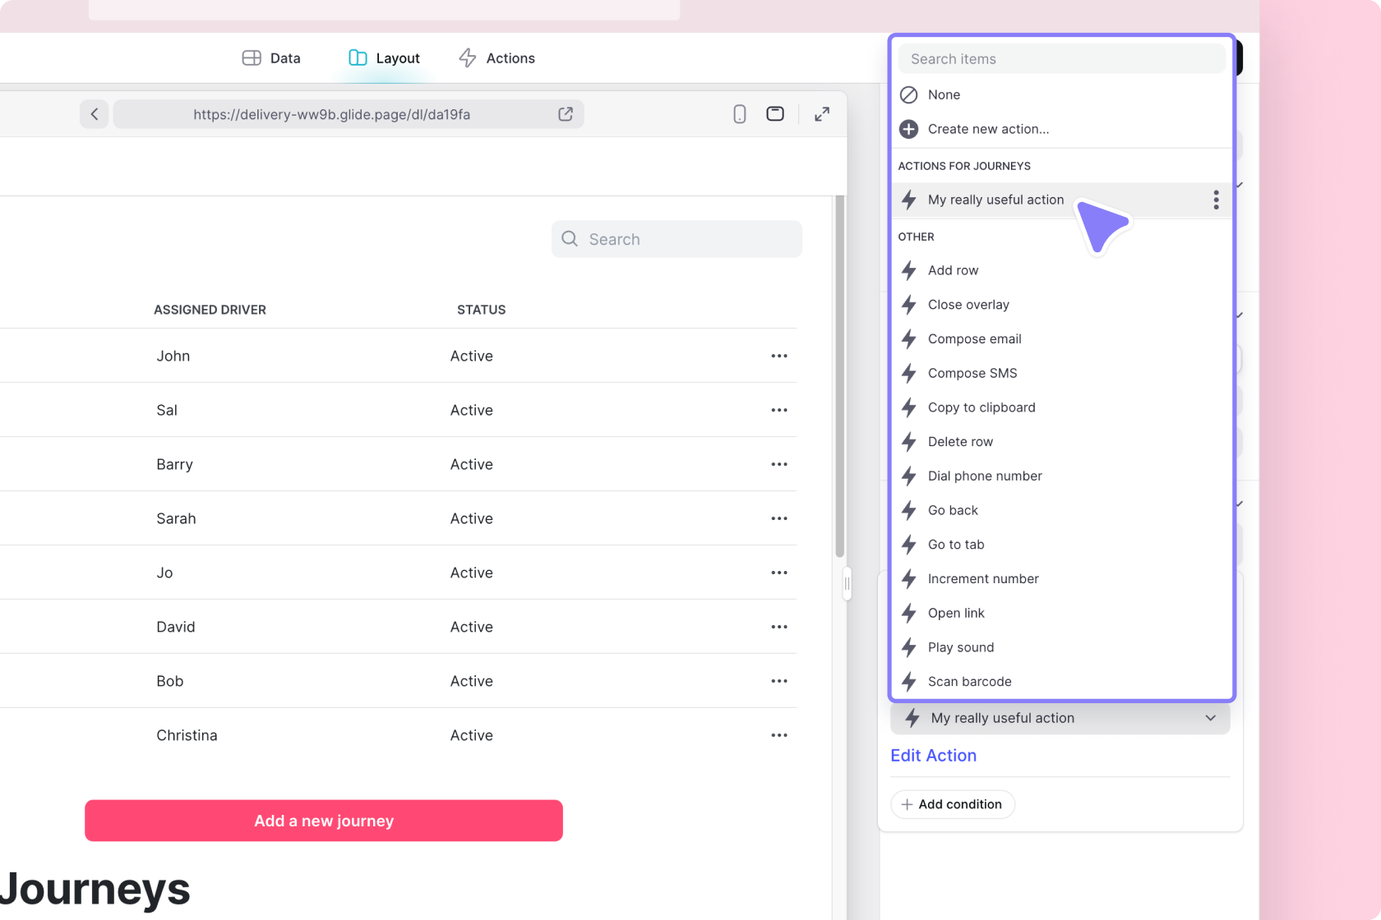Click the Edit Action link
The image size is (1381, 920).
coord(933,756)
